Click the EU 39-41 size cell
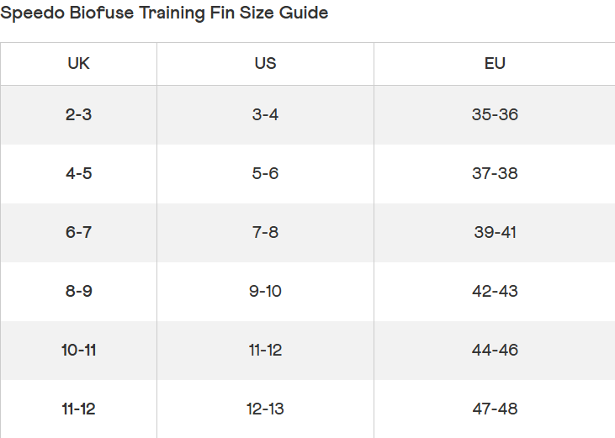 [x=495, y=232]
